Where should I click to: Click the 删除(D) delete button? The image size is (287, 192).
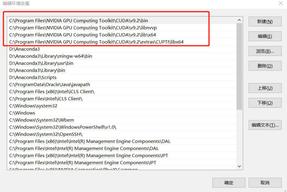tap(265, 66)
